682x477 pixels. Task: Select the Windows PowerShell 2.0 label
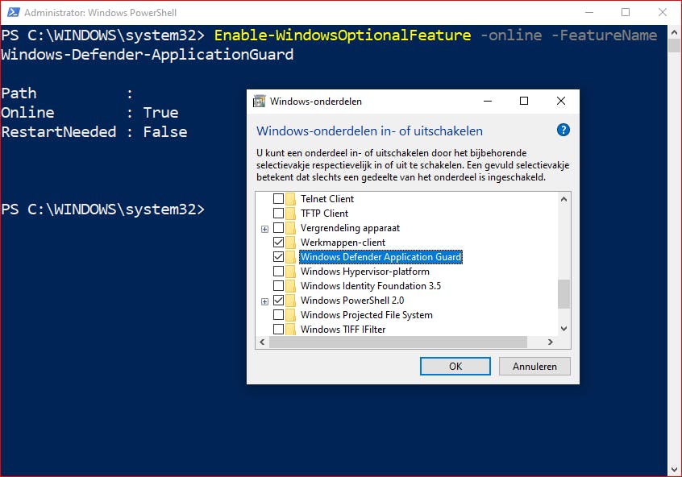pyautogui.click(x=352, y=301)
